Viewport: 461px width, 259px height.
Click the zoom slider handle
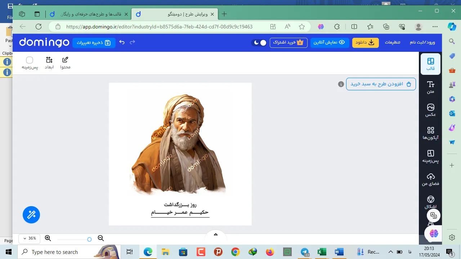89,239
